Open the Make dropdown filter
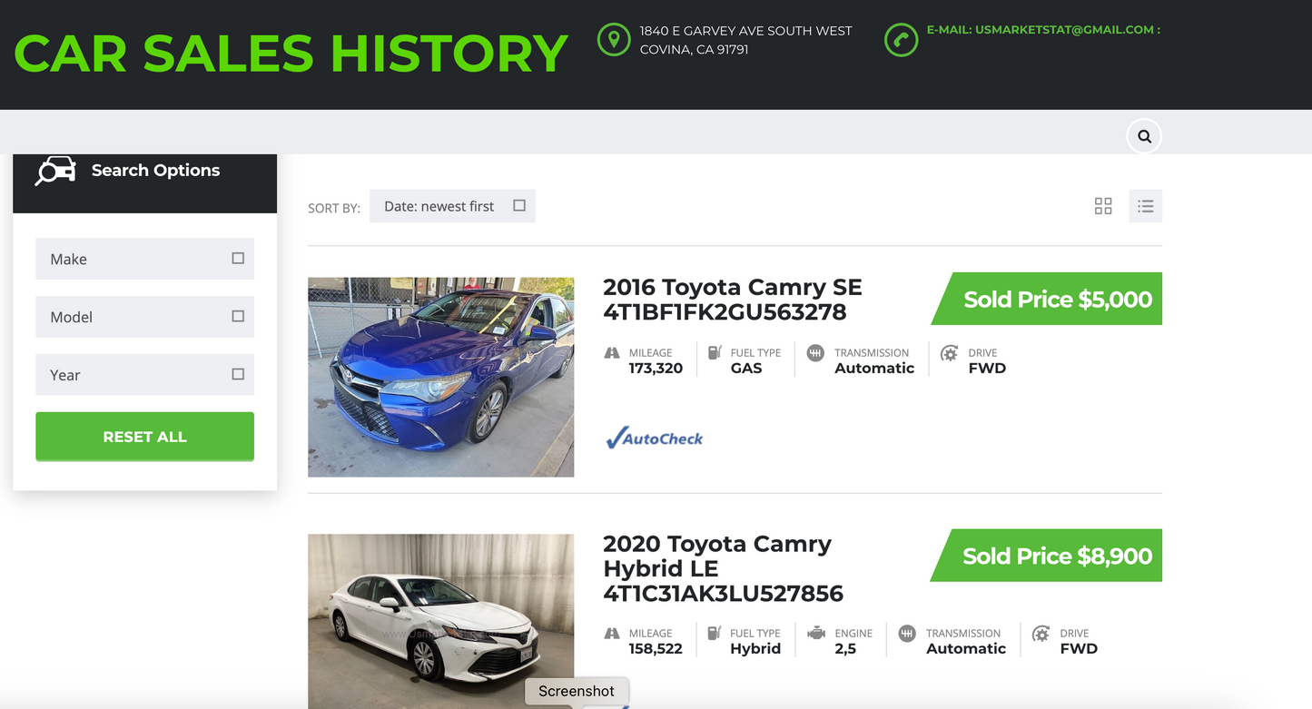This screenshot has height=709, width=1312. tap(144, 259)
